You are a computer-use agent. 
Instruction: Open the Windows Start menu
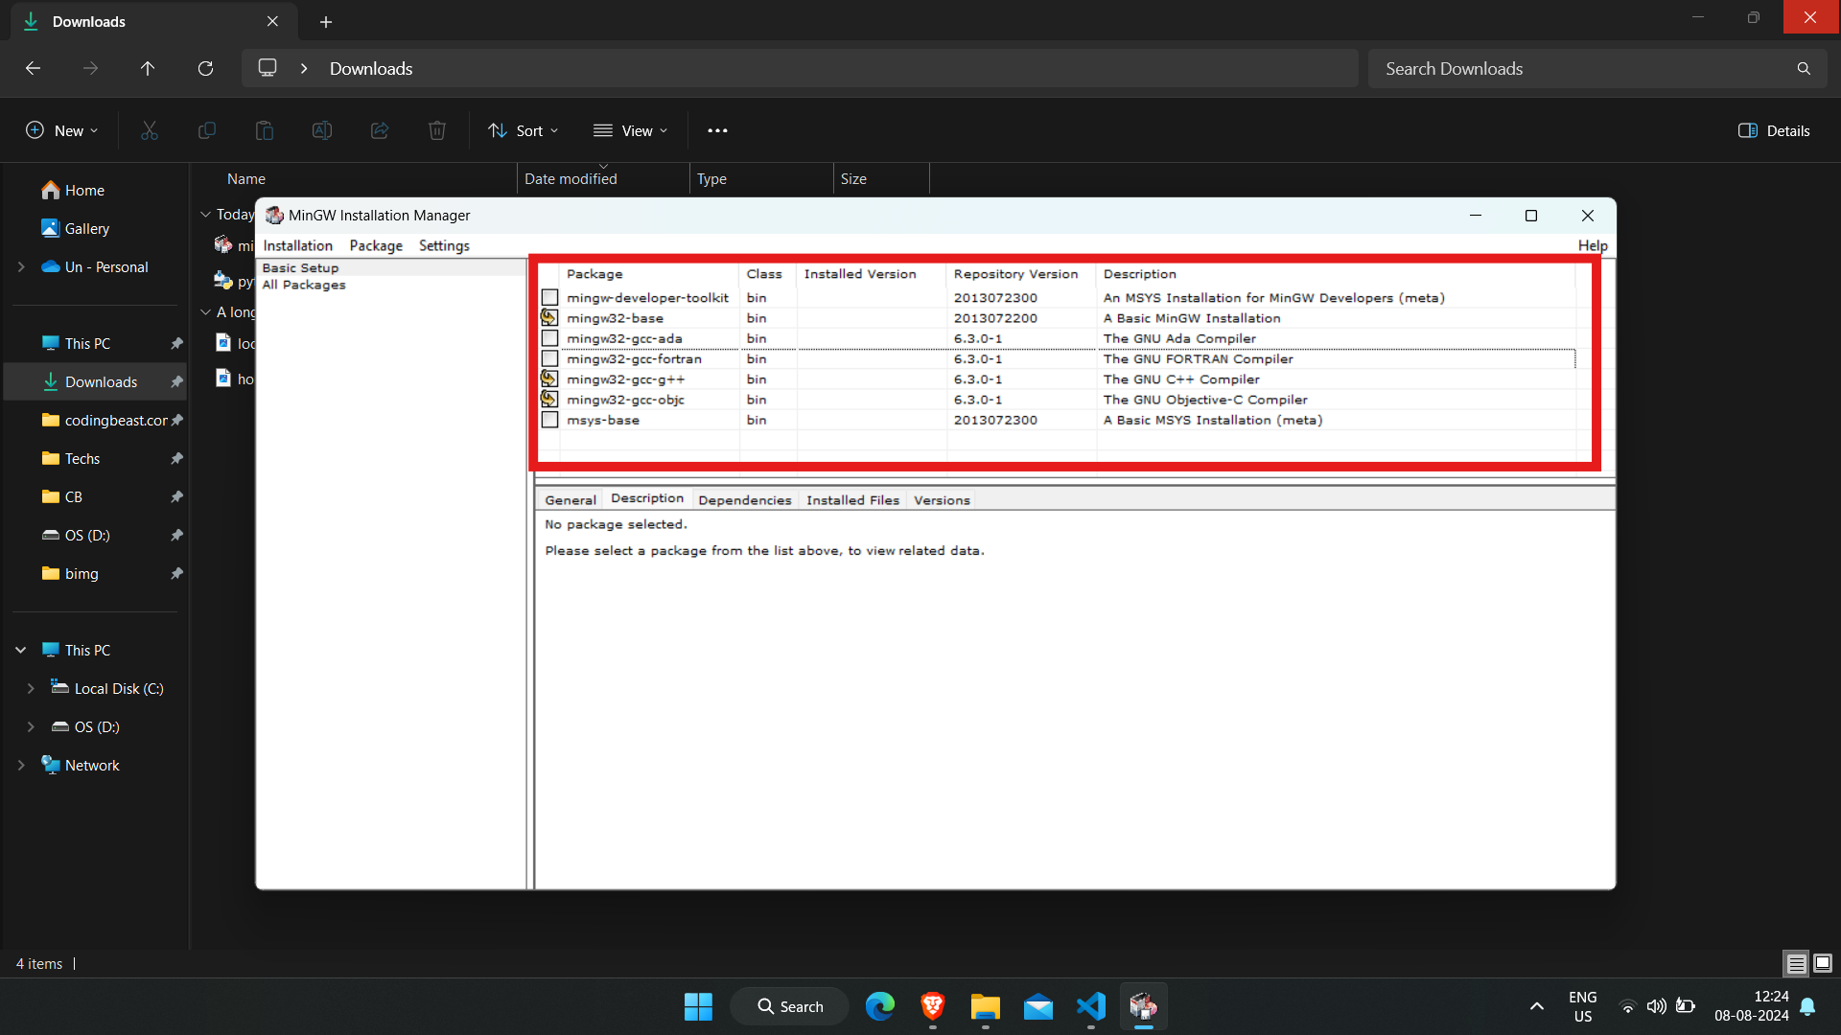(698, 1006)
